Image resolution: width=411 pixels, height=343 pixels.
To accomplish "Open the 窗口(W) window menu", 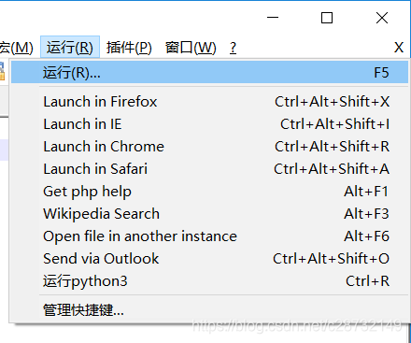I will pyautogui.click(x=191, y=48).
